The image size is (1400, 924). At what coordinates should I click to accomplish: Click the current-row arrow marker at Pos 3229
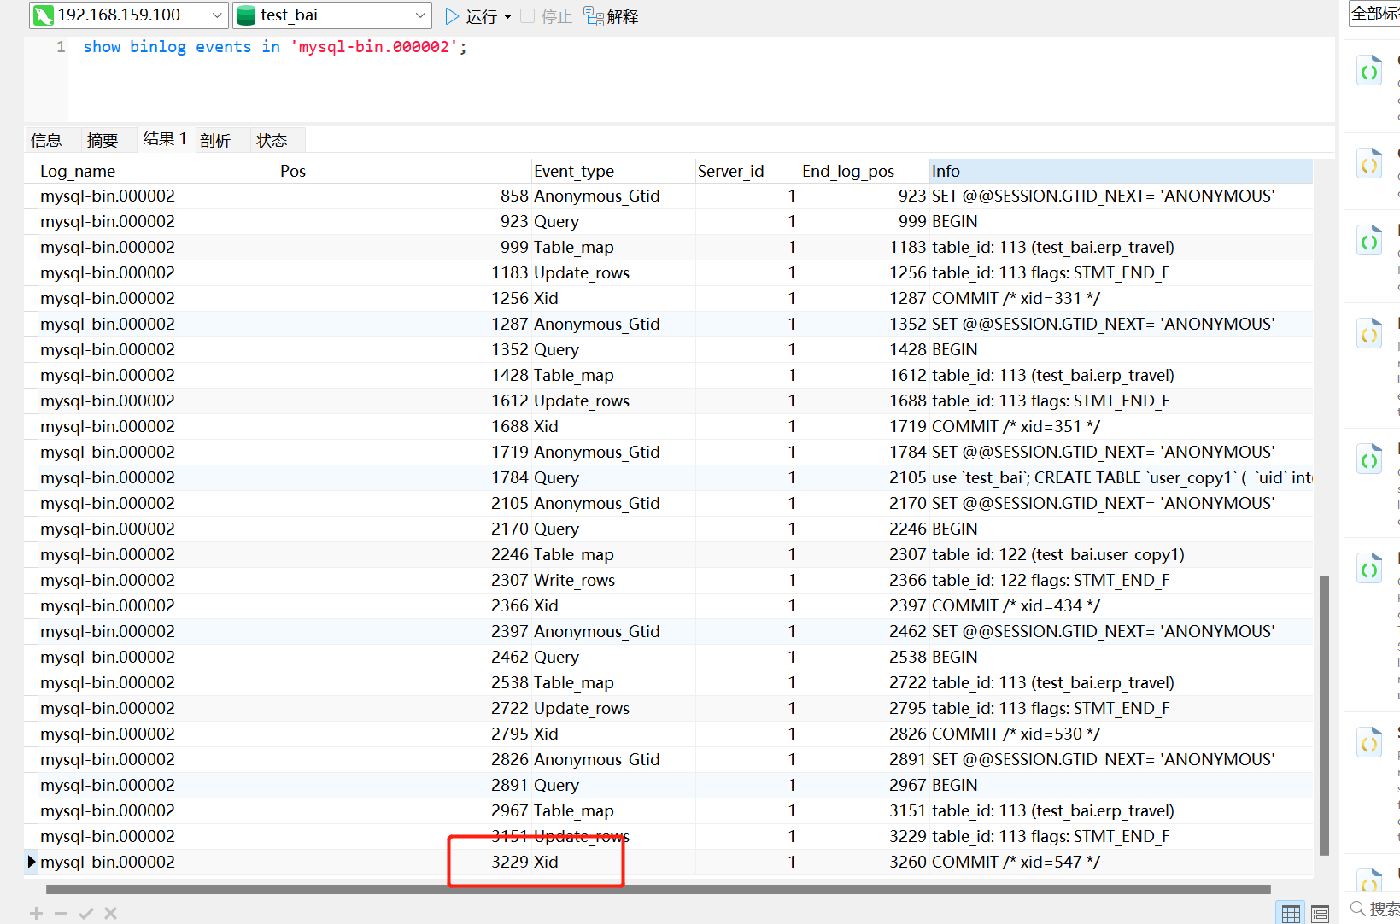point(32,862)
